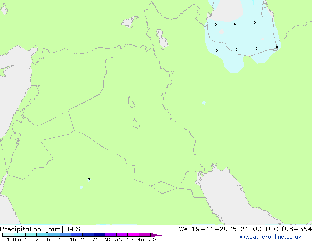312x241 pixels.
Task: Pick the 10–15 mm legend color swatch
Action: (65, 235)
